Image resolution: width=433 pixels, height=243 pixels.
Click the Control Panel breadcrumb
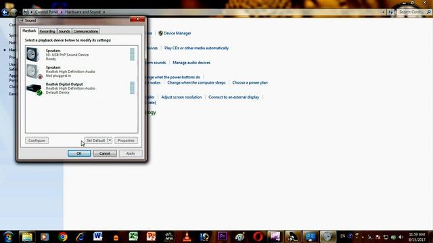click(x=47, y=12)
